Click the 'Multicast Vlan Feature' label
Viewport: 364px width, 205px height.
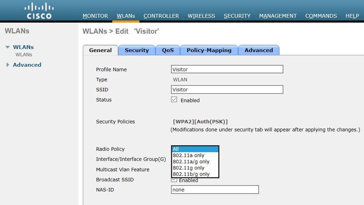[x=122, y=170]
